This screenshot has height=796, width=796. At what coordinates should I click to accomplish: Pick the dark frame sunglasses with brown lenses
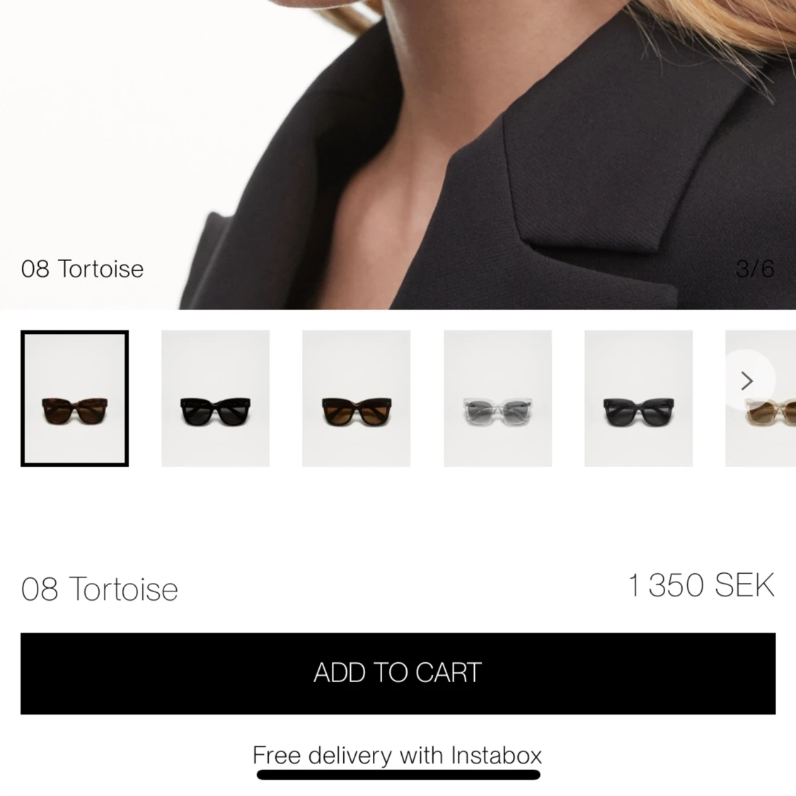click(357, 398)
